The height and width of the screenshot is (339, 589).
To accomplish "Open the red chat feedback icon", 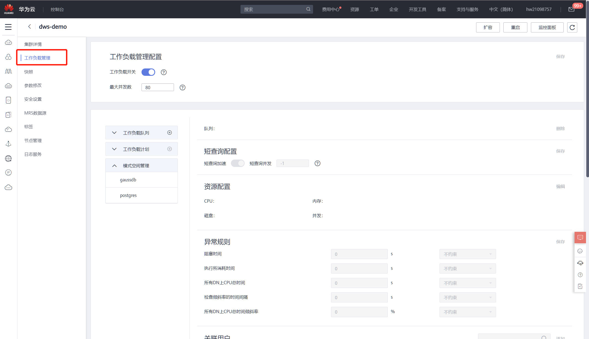I will (x=580, y=238).
